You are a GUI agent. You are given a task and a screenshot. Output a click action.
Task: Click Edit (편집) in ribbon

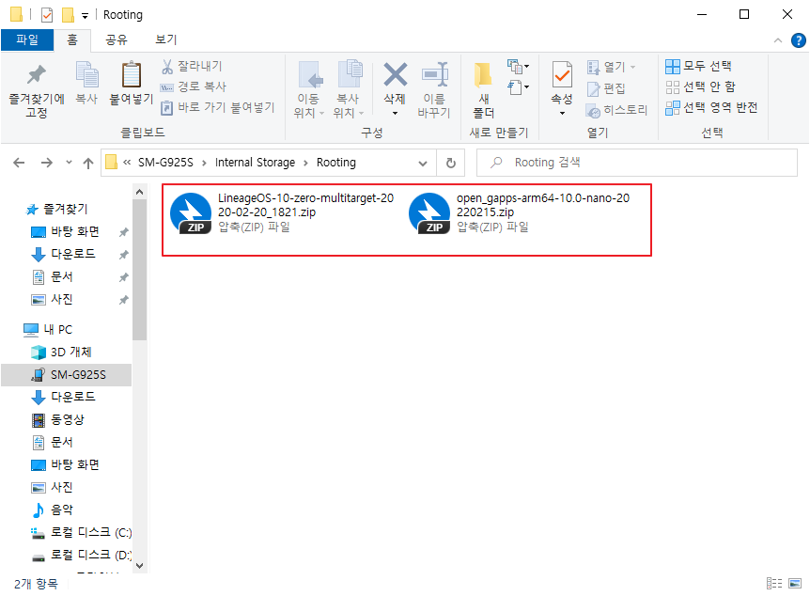pyautogui.click(x=606, y=88)
